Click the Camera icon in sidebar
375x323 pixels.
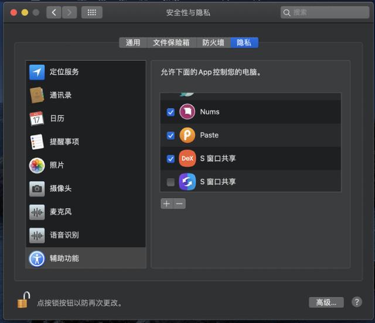tap(37, 189)
